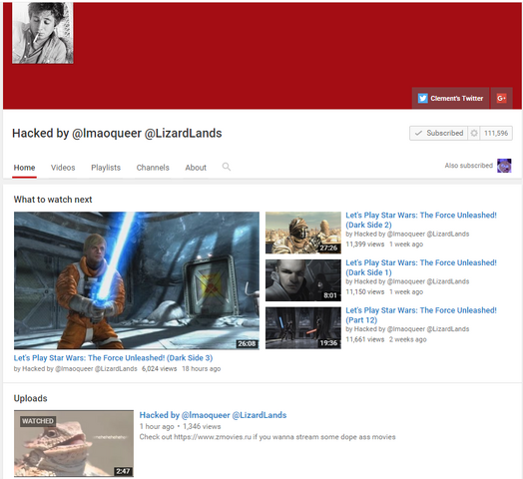Click the 1,346 views text

click(x=202, y=427)
